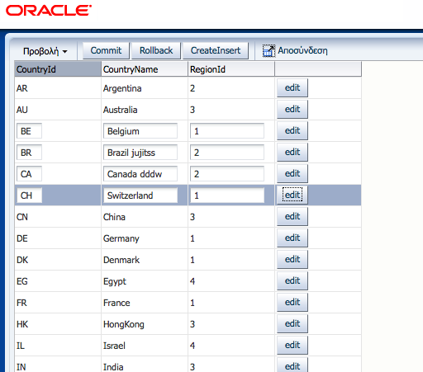Click the Αποσύνδεση detach table icon
This screenshot has height=372, width=423.
pos(269,51)
